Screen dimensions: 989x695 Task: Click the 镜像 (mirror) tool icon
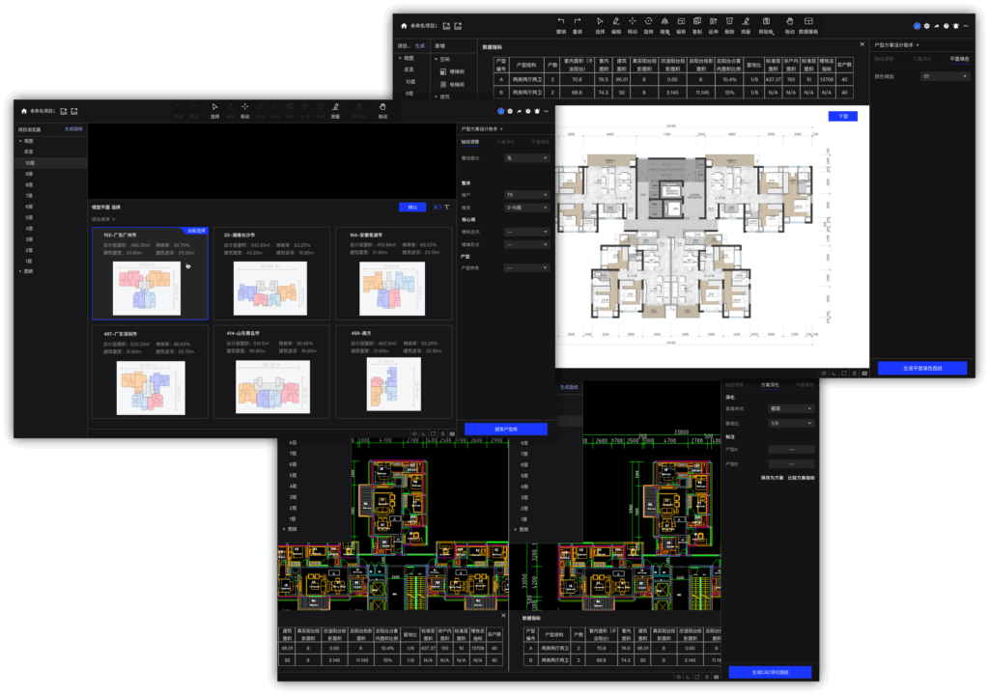click(x=664, y=21)
